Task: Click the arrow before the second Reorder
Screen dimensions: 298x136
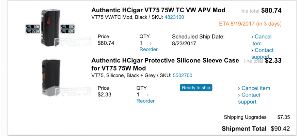Action: pyautogui.click(x=148, y=95)
